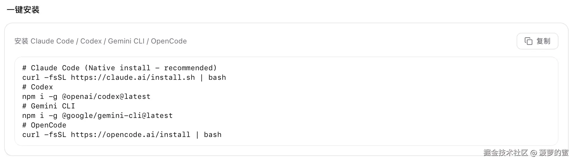
Task: Click 'npm' in the Codex install command
Action: coord(29,96)
